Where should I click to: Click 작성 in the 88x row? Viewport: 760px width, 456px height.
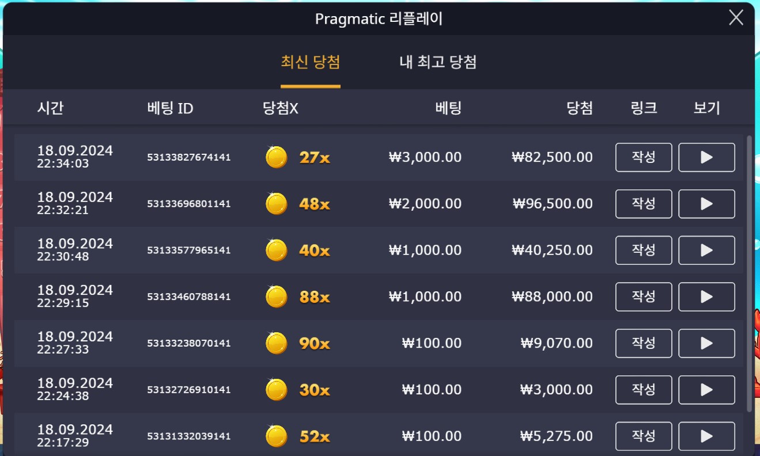644,297
